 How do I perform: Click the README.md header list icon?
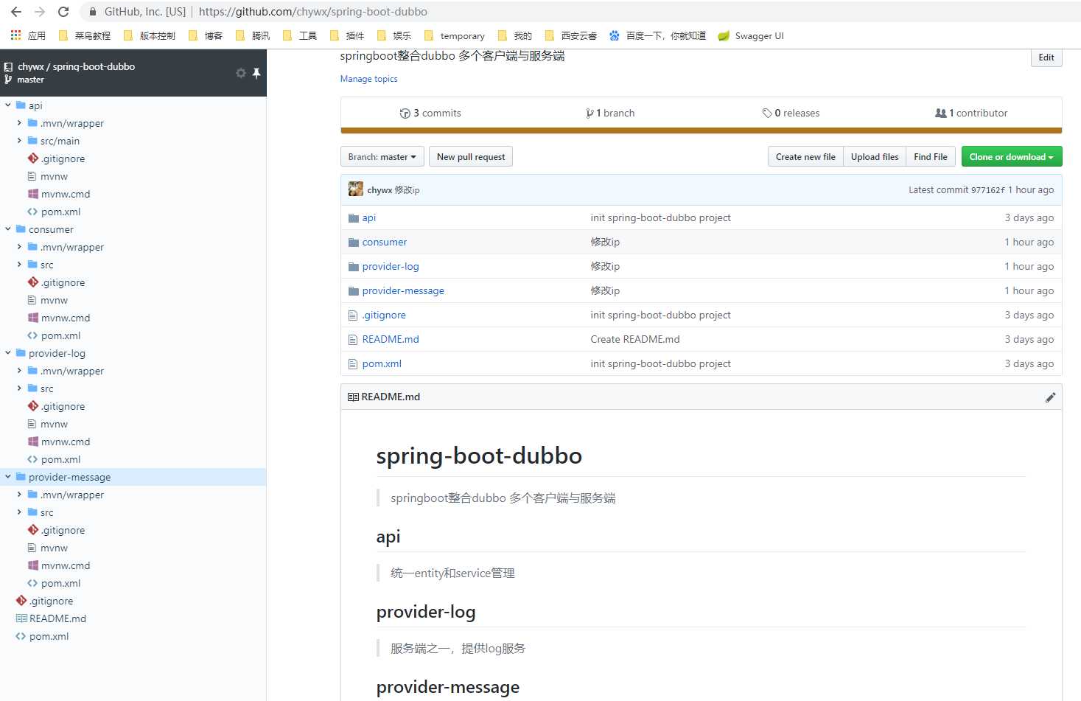click(353, 397)
